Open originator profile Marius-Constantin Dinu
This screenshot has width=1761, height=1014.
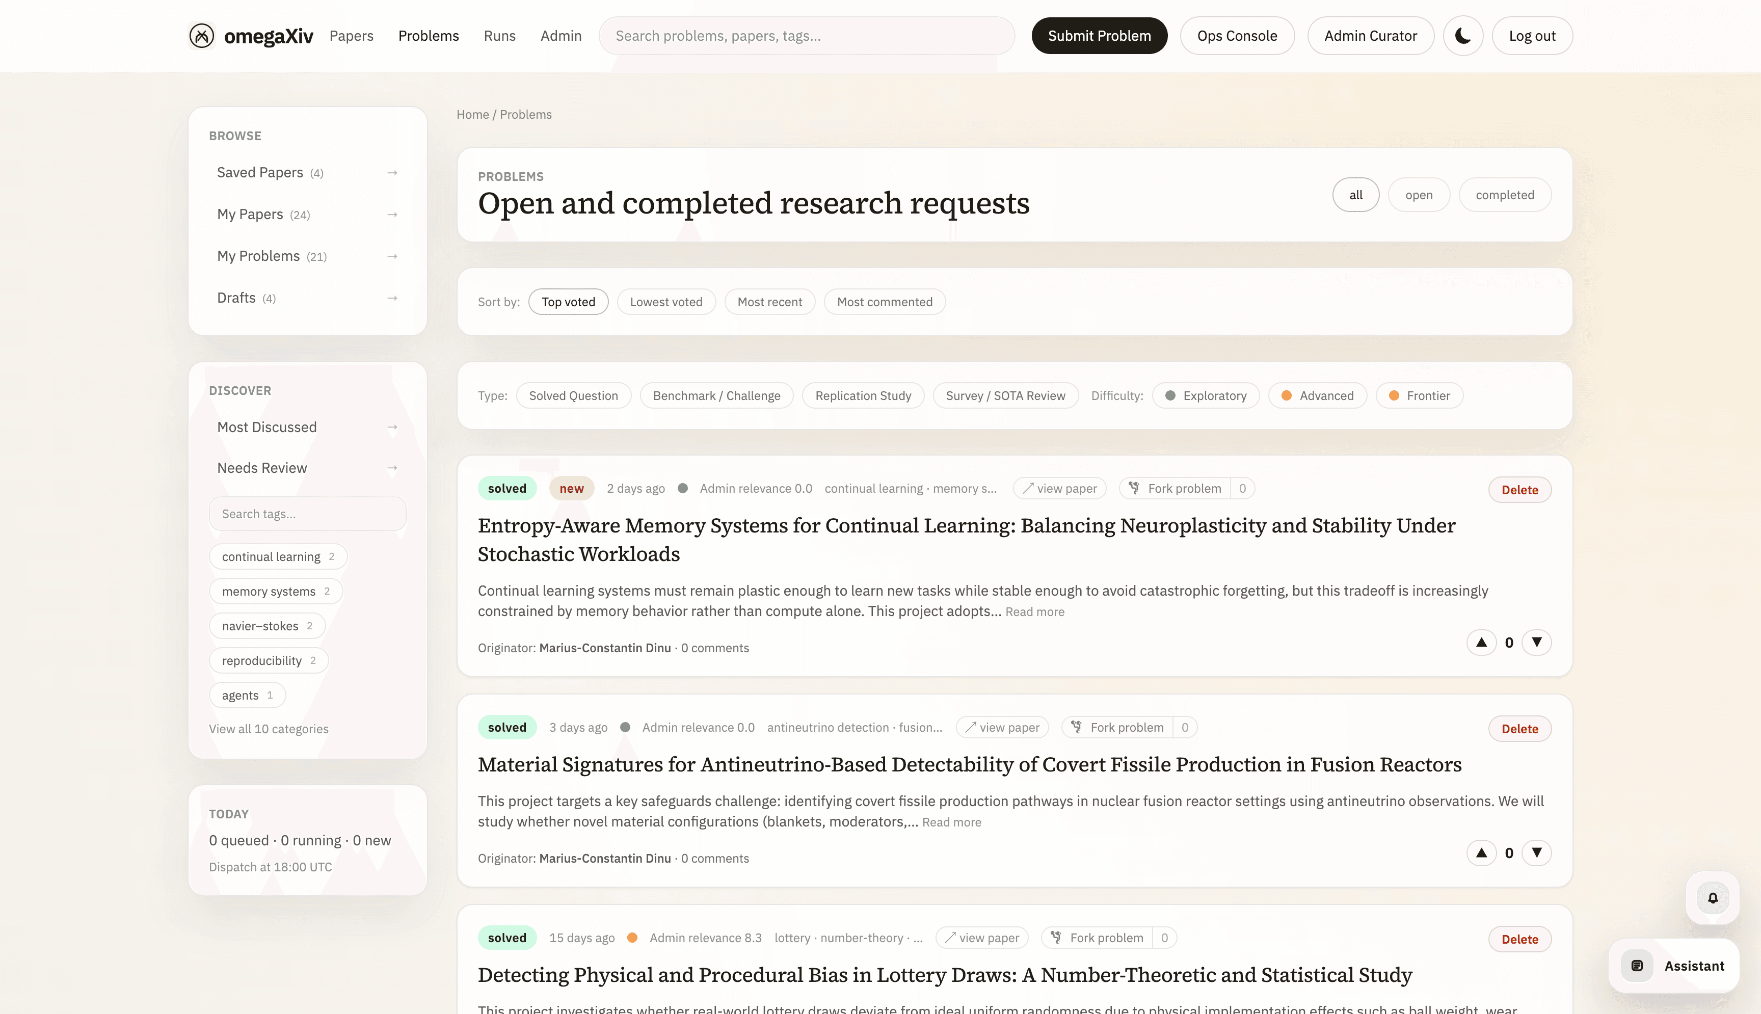coord(604,648)
